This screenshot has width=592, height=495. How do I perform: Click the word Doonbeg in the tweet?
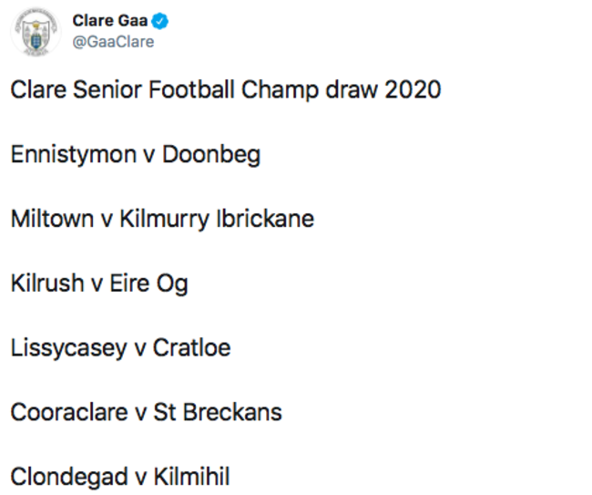[x=210, y=154]
